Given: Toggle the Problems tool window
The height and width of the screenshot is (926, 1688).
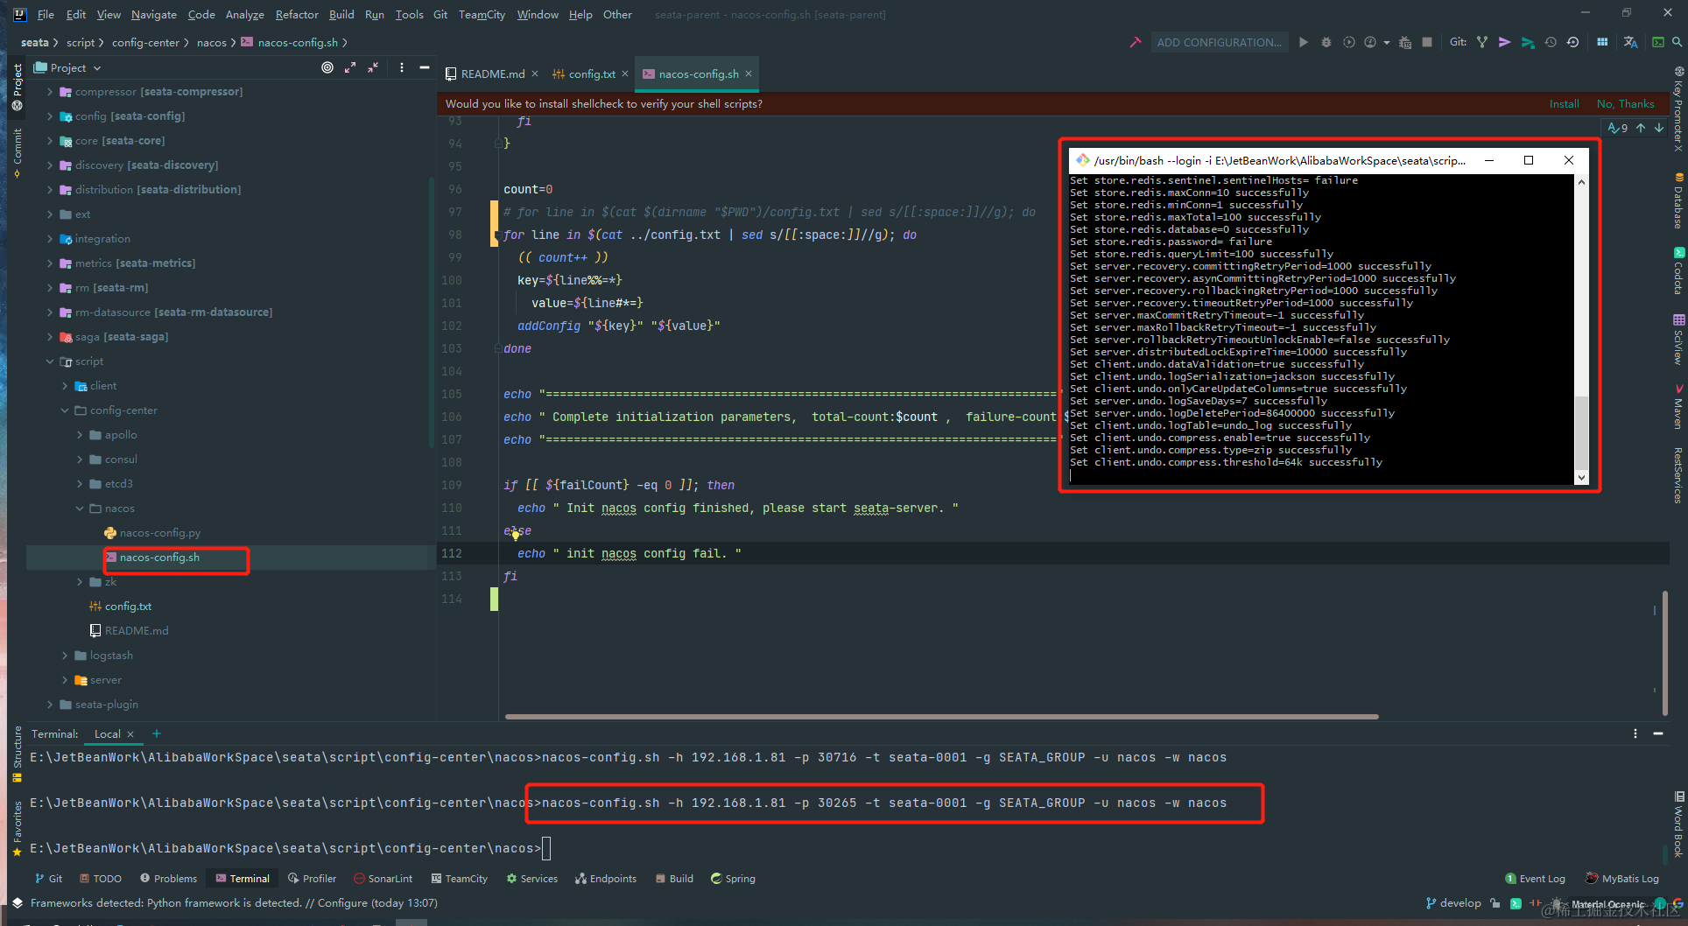Looking at the screenshot, I should [x=168, y=879].
